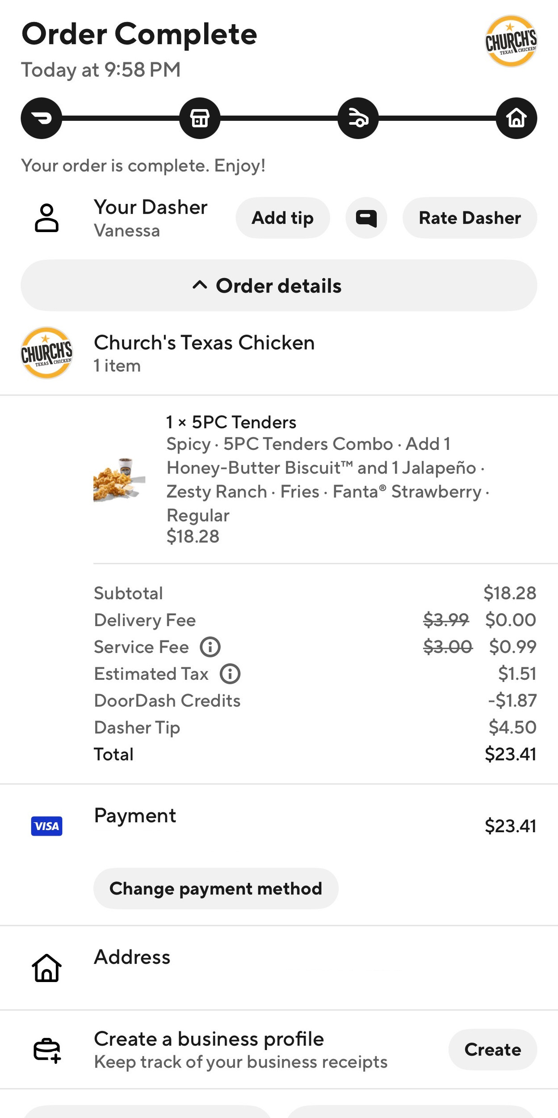The height and width of the screenshot is (1118, 558).
Task: Click the DoorDash order-placed progress icon
Action: coord(41,118)
